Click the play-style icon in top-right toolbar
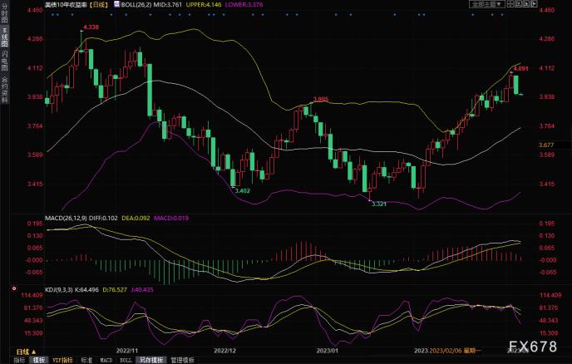 click(526, 4)
